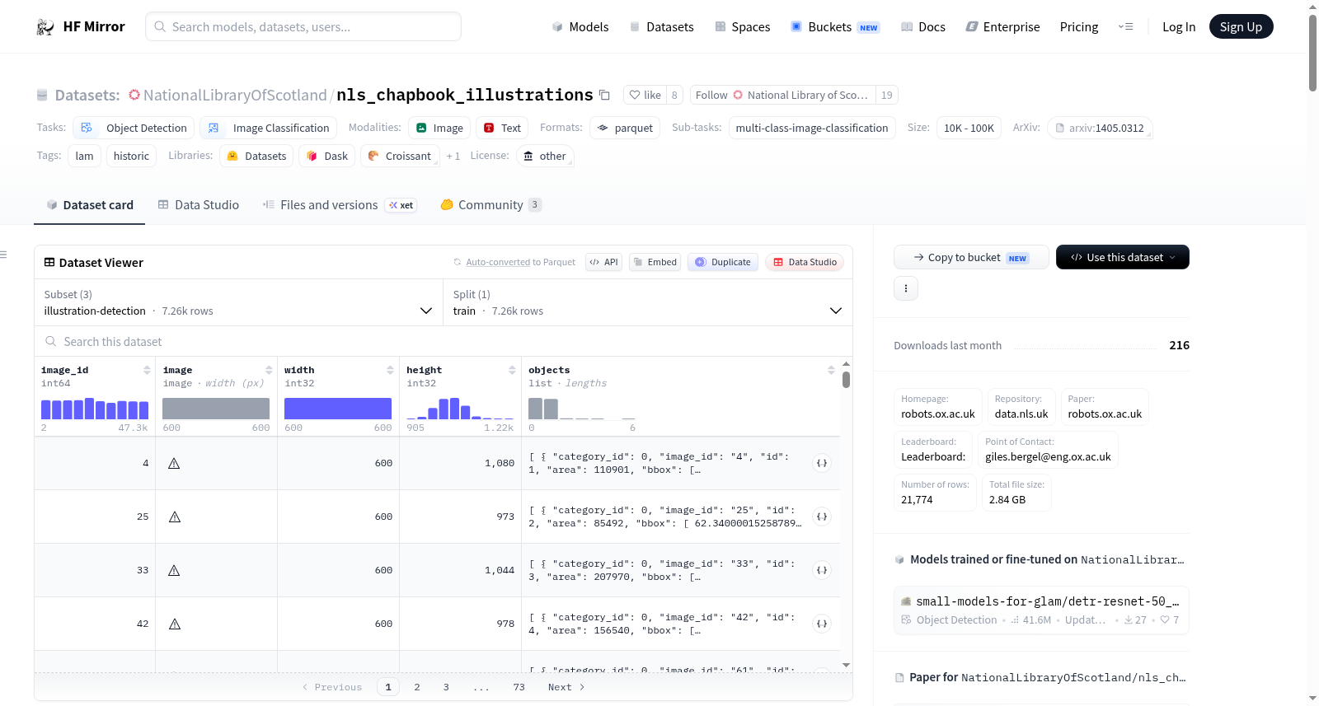Viewport: 1319px width, 706px height.
Task: Sort by the image_id column
Action: tap(147, 370)
